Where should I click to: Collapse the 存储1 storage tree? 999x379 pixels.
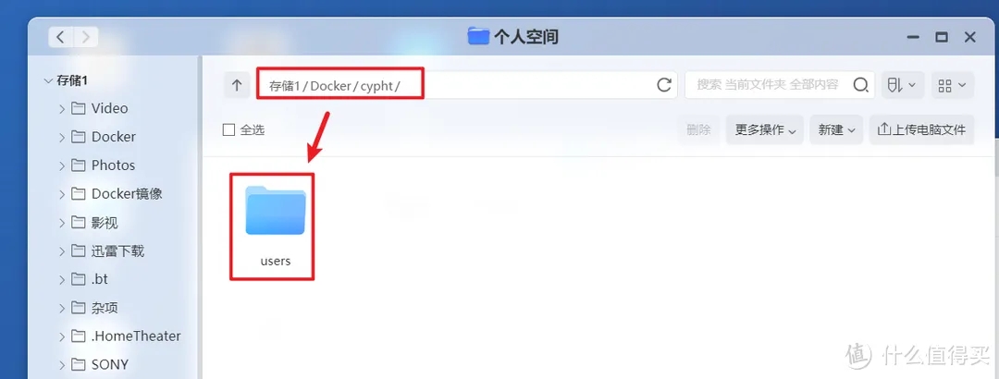48,81
